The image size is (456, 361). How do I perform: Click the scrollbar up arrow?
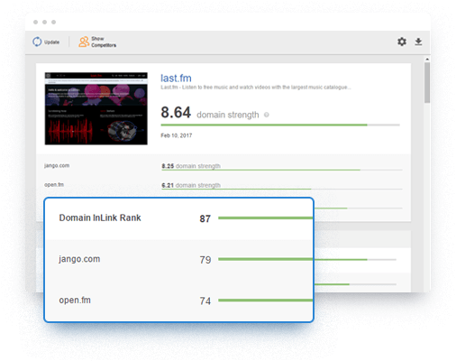tap(427, 59)
